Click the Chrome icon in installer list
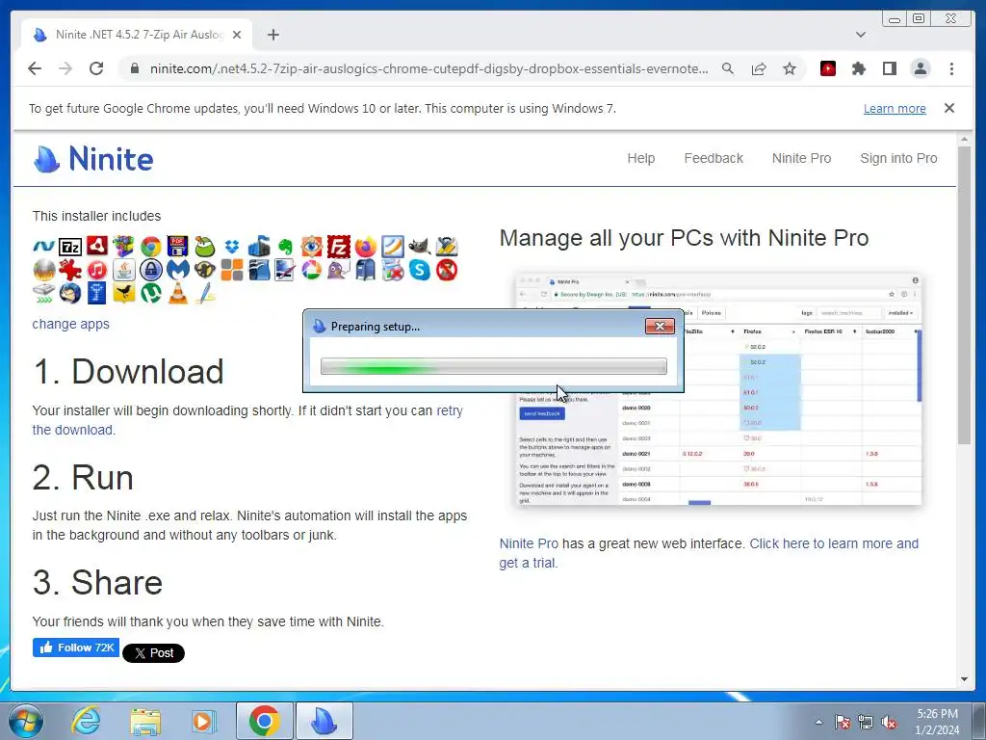Image resolution: width=986 pixels, height=740 pixels. tap(151, 247)
